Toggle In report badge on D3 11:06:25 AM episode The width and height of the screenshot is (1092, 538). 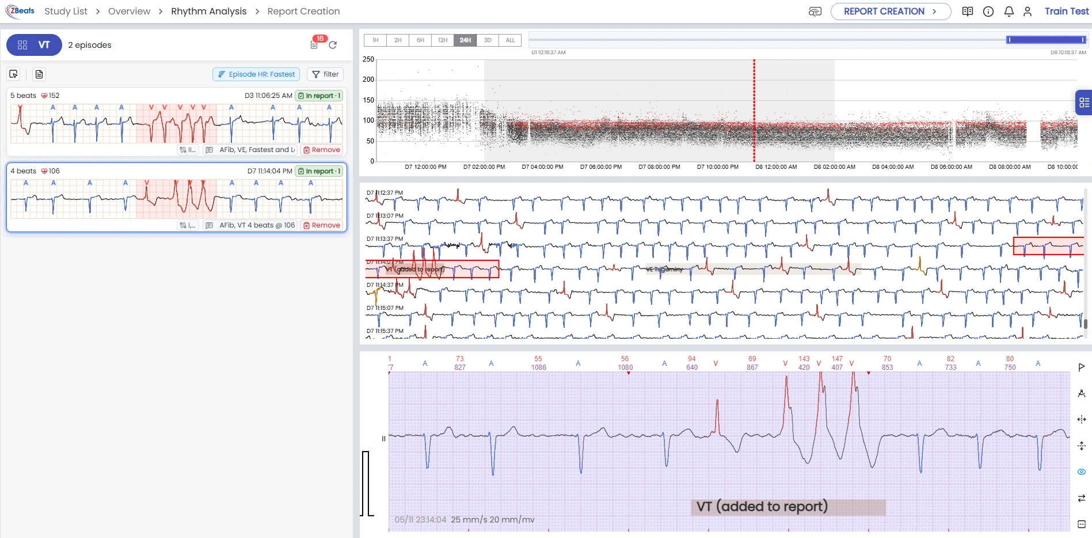[x=319, y=96]
